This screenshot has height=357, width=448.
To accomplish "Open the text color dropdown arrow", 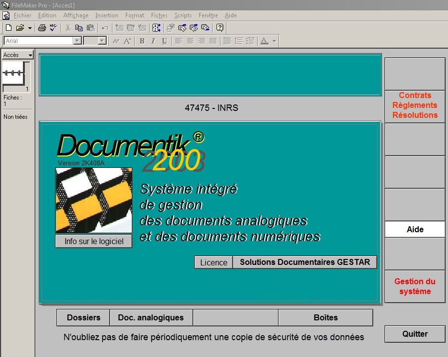I will (x=274, y=41).
